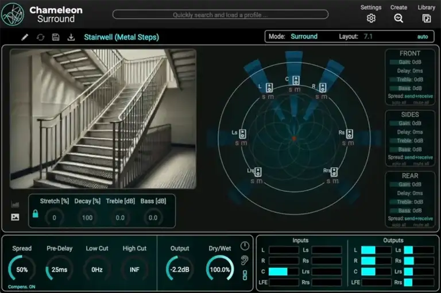
Task: Click the Output -2.2dB knob
Action: (180, 269)
